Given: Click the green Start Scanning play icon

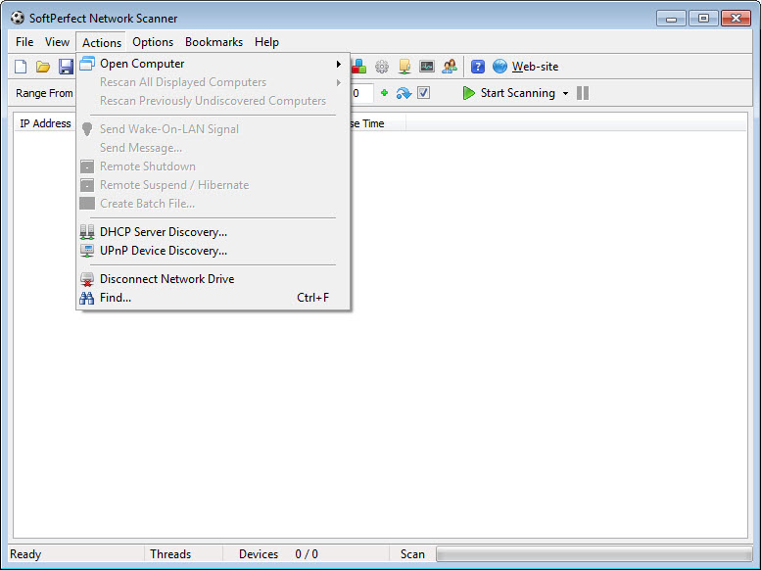Looking at the screenshot, I should 468,93.
